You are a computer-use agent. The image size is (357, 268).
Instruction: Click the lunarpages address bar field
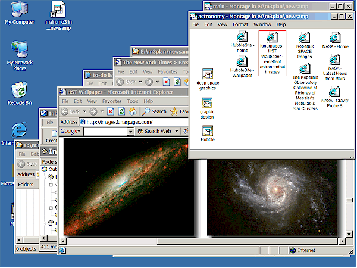point(134,122)
